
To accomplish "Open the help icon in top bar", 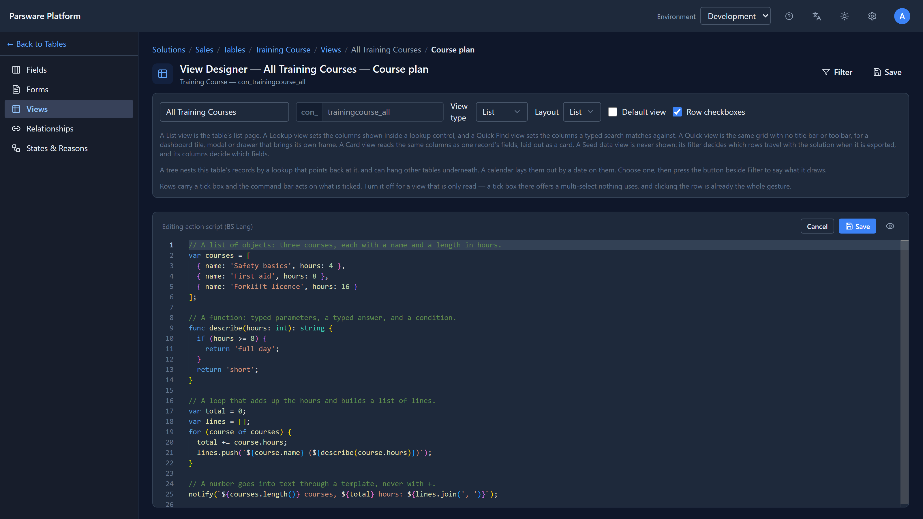I will click(789, 16).
